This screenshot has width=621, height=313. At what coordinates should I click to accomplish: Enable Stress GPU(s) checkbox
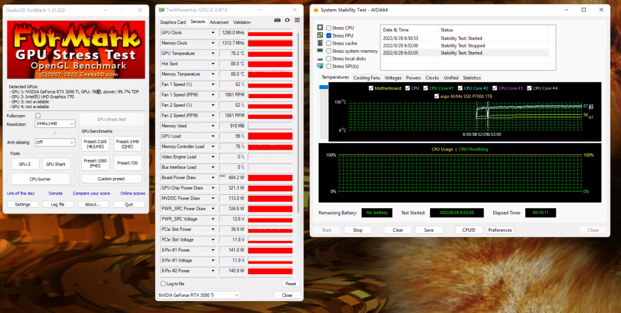tap(329, 66)
